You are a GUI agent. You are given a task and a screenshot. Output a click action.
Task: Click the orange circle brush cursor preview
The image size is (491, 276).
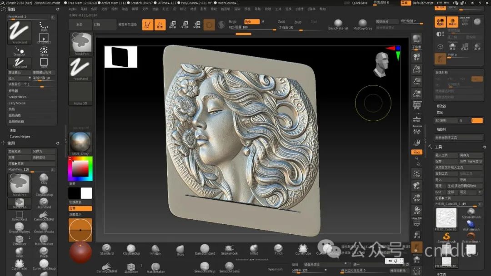(x=80, y=230)
